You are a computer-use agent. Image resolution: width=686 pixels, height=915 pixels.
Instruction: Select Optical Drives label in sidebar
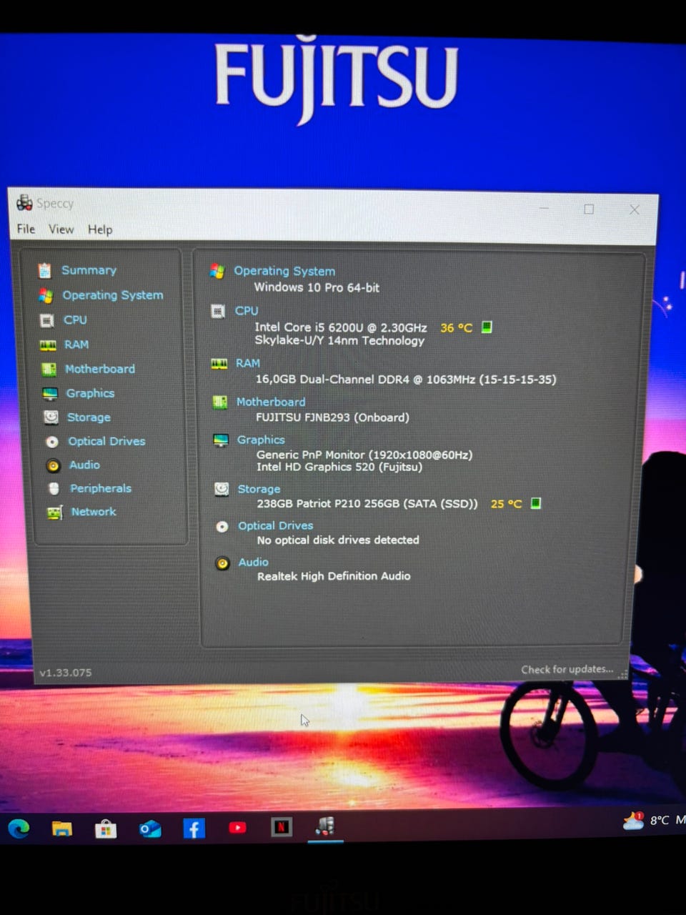click(x=106, y=442)
